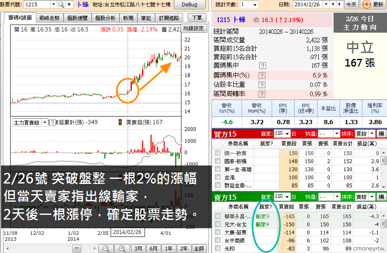Open the 主力買賣超 indicator dropdown
The height and width of the screenshot is (253, 387).
pos(45,122)
